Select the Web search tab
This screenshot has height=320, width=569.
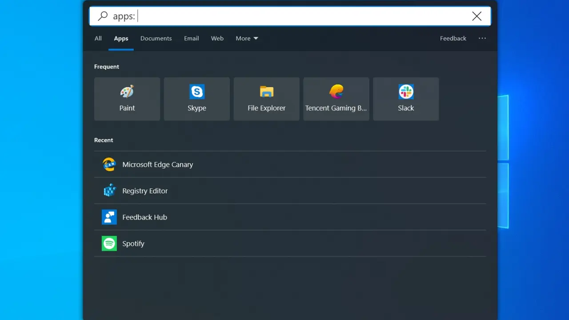click(217, 39)
